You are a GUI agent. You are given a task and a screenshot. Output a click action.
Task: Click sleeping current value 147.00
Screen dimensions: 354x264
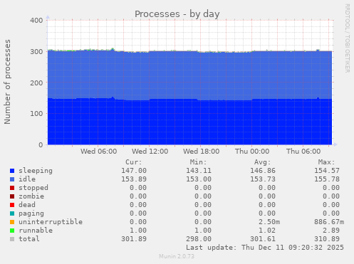(x=134, y=171)
